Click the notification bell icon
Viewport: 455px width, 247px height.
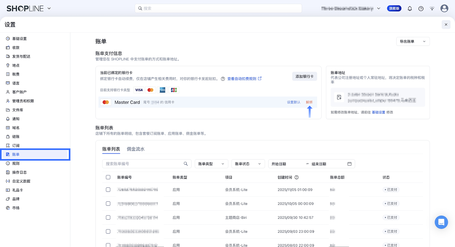(409, 9)
